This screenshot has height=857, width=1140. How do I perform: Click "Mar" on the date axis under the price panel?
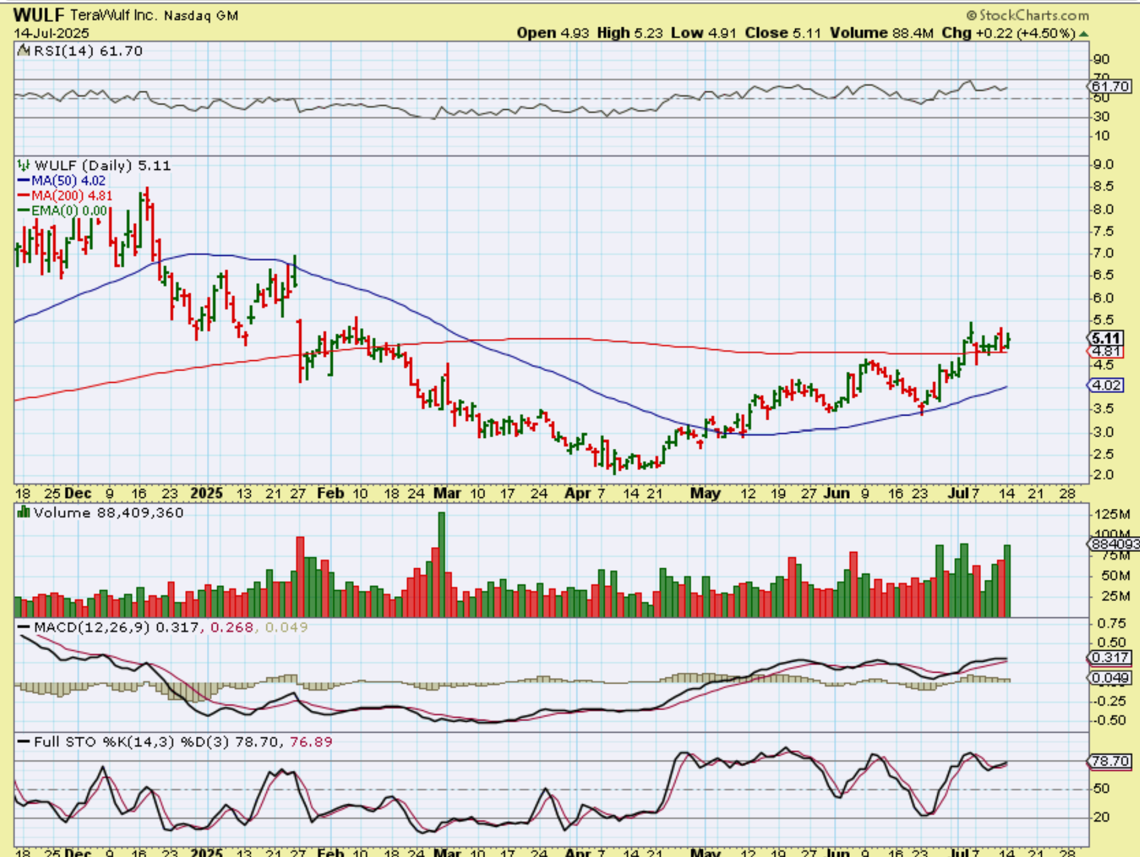tap(447, 494)
